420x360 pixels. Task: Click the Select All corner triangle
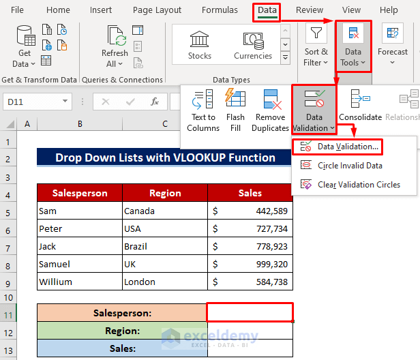(10, 124)
